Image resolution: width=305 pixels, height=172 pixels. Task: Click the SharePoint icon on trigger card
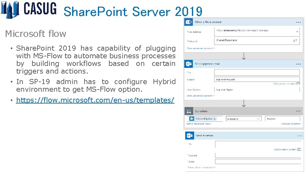[x=188, y=22]
